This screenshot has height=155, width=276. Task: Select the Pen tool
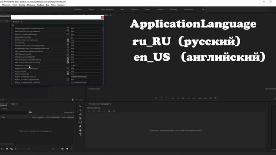80,126
